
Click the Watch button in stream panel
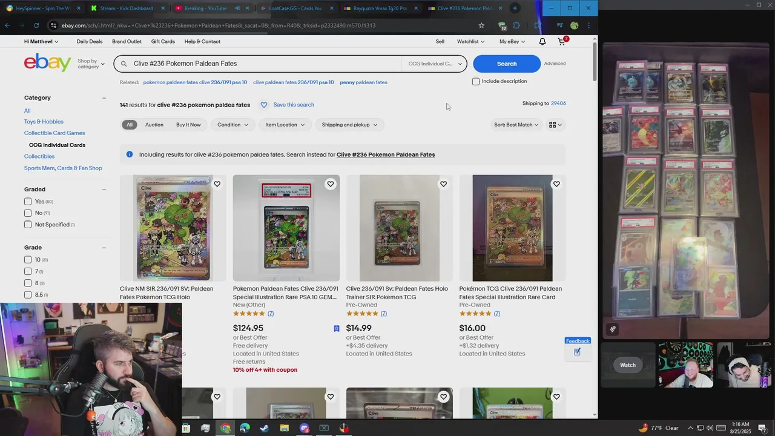[628, 365]
